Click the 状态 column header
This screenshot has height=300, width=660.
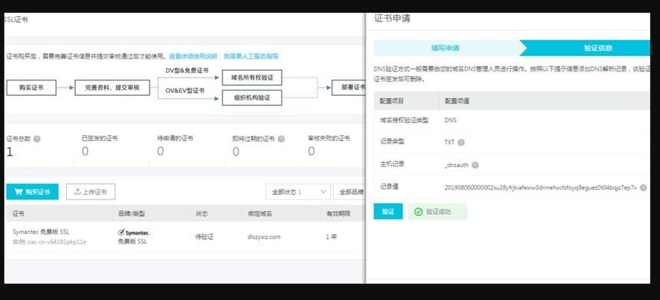201,214
